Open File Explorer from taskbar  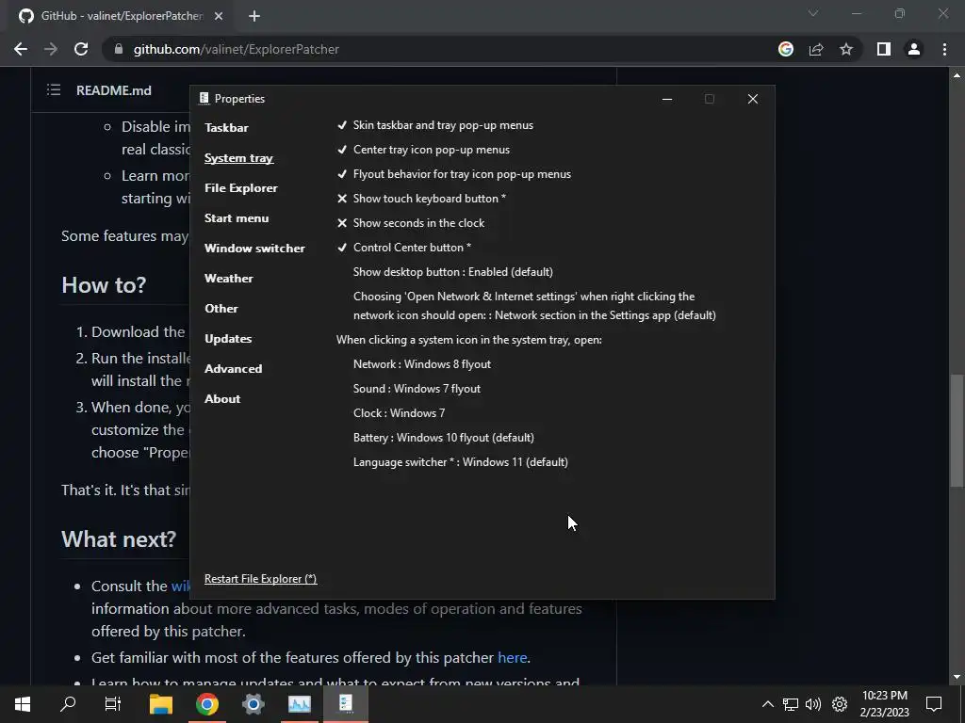161,704
